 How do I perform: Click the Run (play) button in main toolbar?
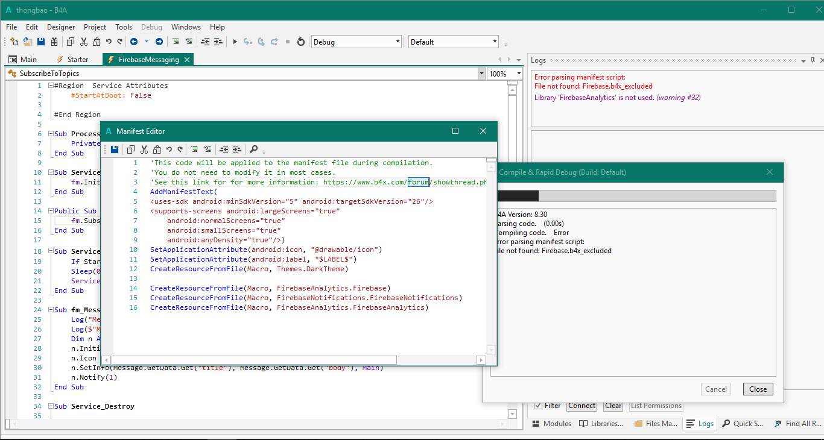235,42
